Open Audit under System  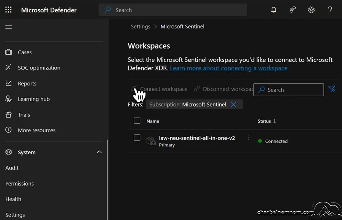pos(12,168)
